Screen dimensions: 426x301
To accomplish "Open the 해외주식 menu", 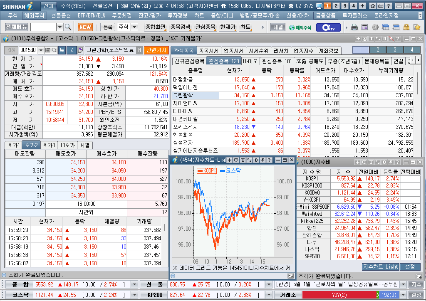I will [34, 16].
